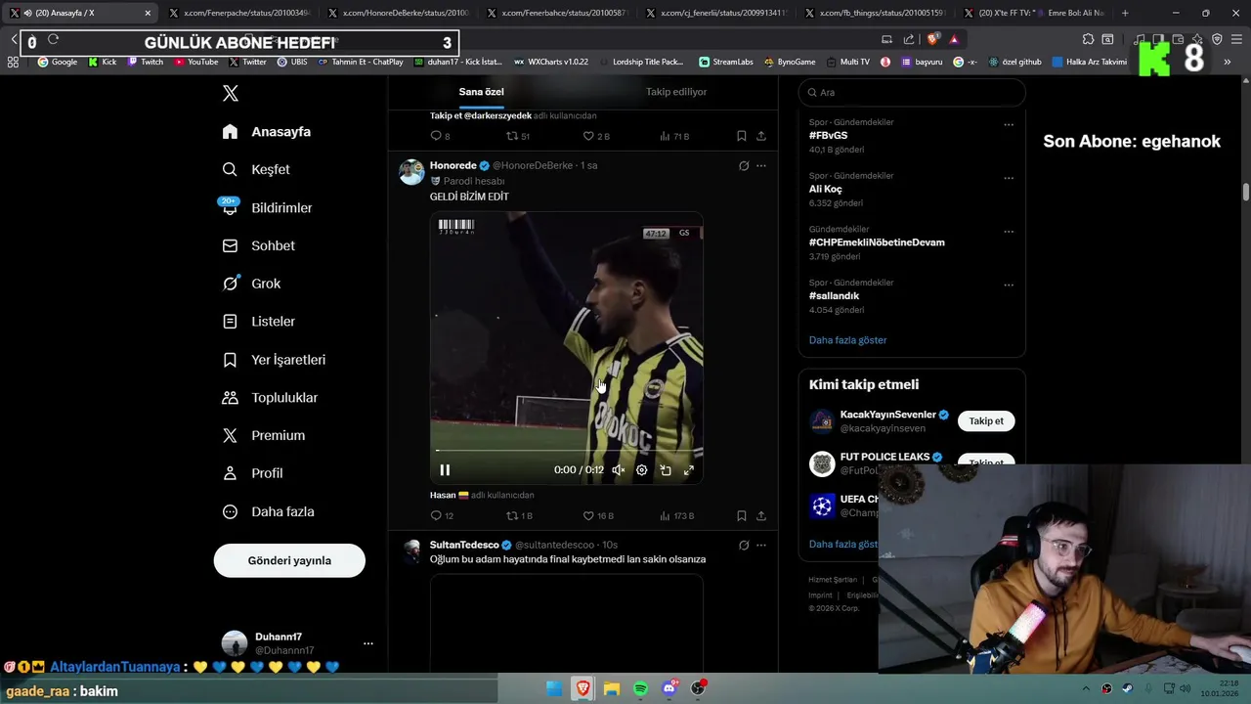Open a new browser tab
This screenshot has width=1251, height=704.
tap(1125, 13)
